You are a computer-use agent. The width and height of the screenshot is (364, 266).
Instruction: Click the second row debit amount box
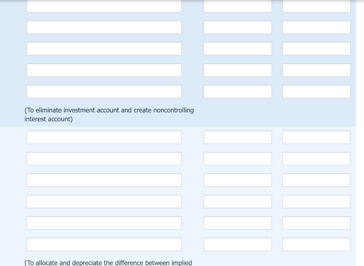coord(237,27)
